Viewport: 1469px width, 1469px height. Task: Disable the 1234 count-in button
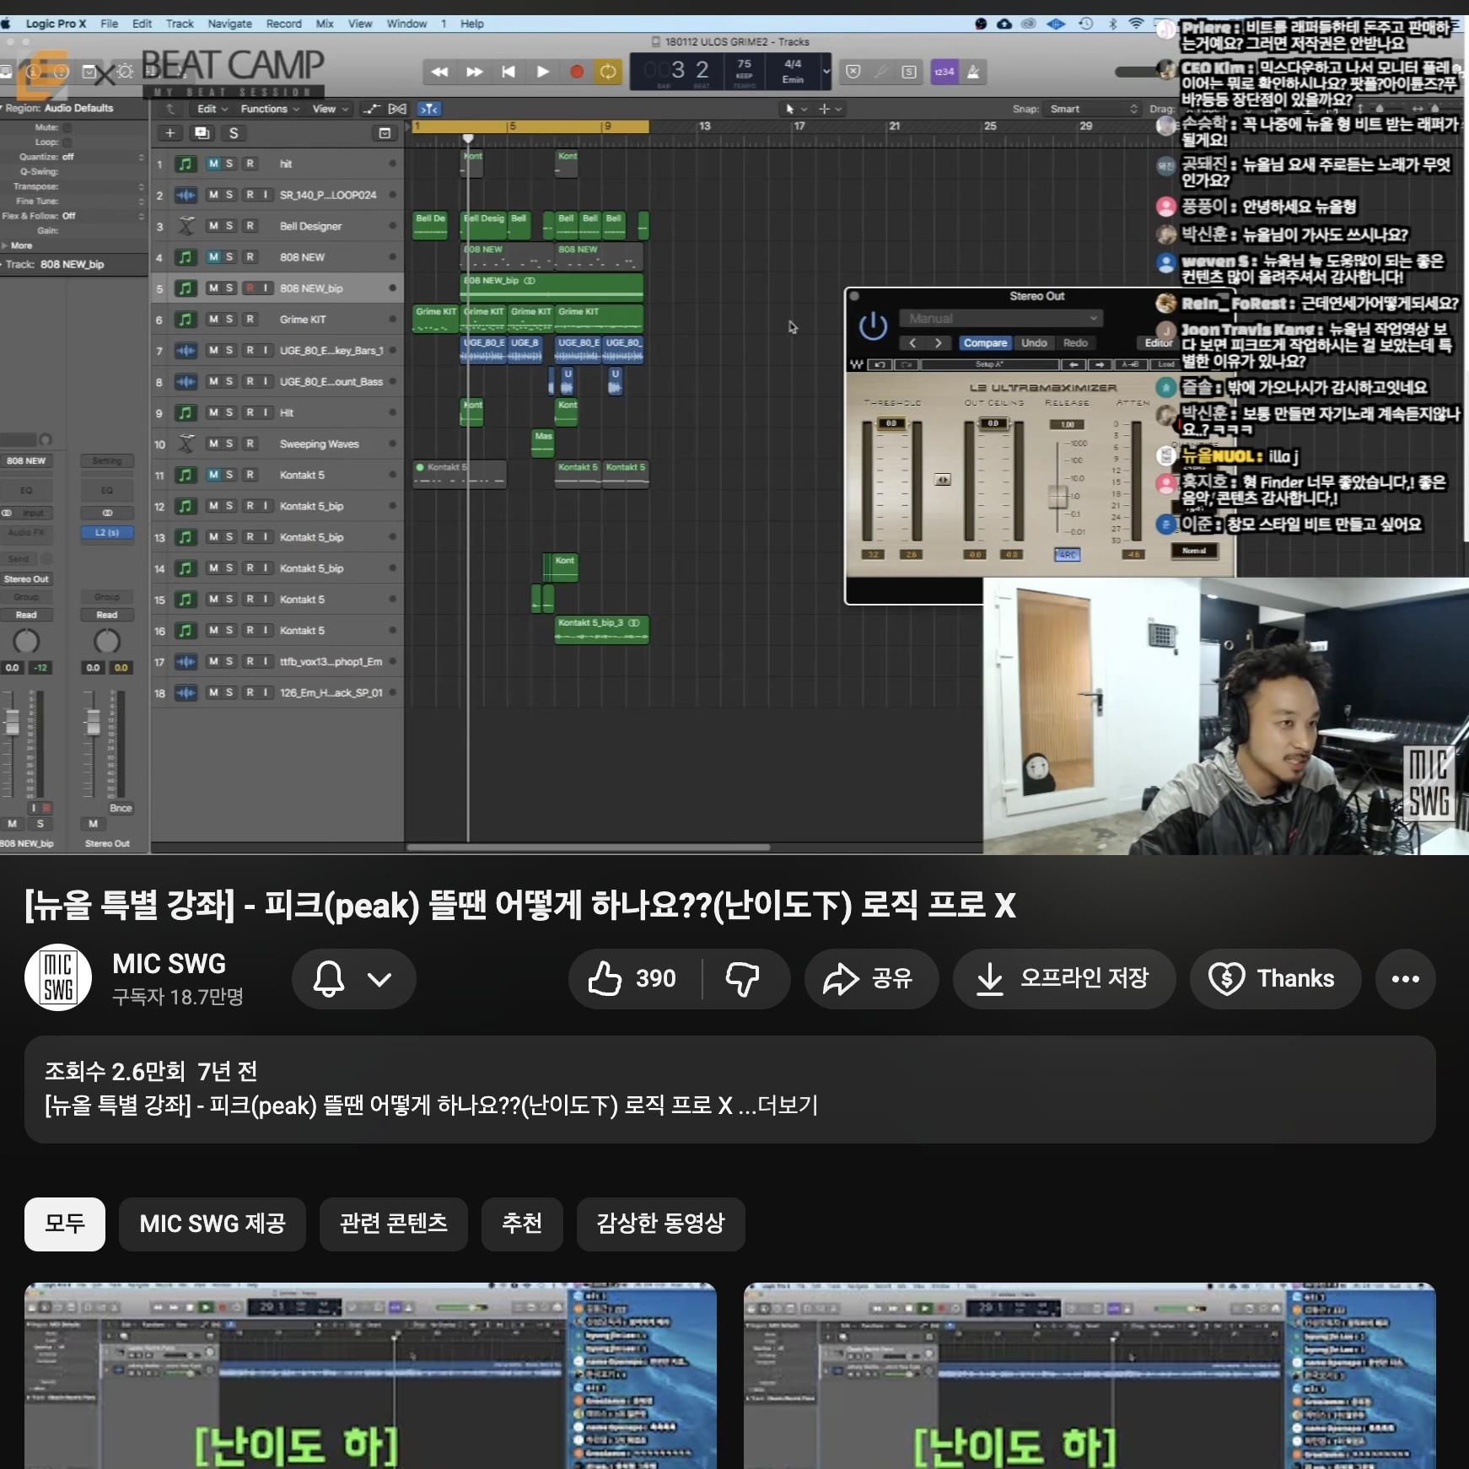pyautogui.click(x=945, y=72)
